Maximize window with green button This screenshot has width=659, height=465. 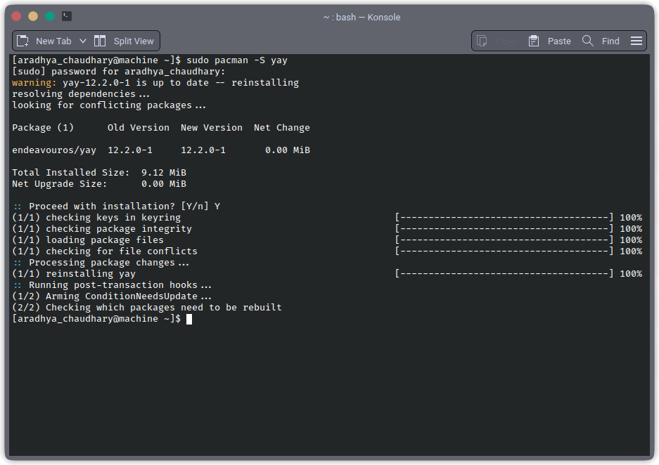pos(50,16)
